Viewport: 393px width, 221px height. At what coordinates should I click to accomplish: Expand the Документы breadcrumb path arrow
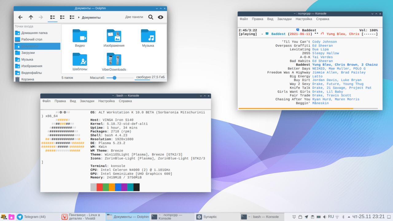click(79, 17)
